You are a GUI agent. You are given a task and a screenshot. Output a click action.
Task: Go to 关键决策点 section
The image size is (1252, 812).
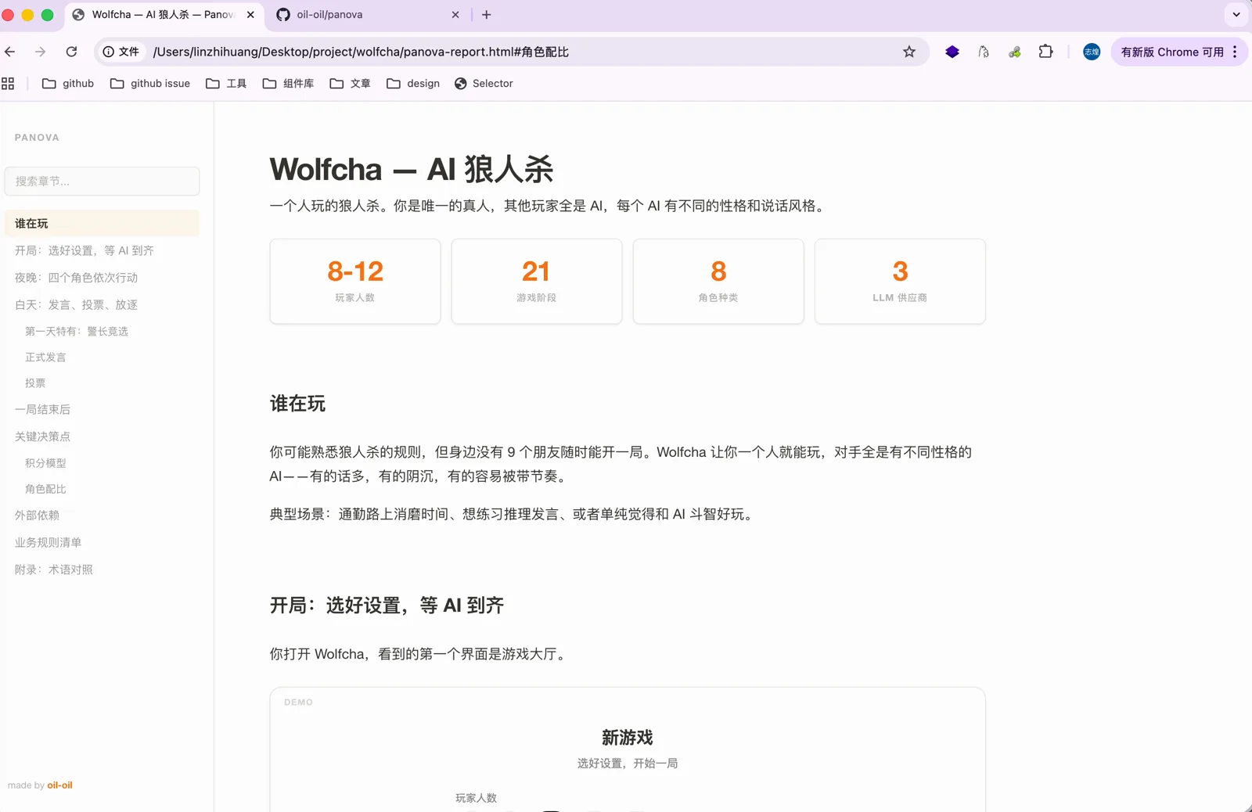[x=42, y=437]
